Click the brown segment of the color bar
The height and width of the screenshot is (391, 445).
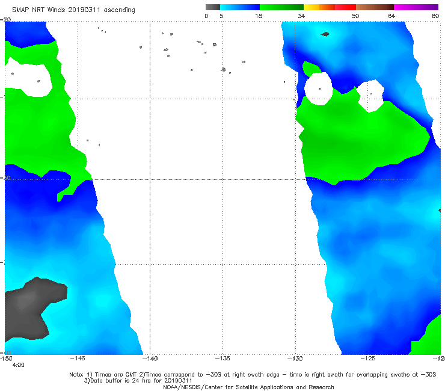coord(375,7)
